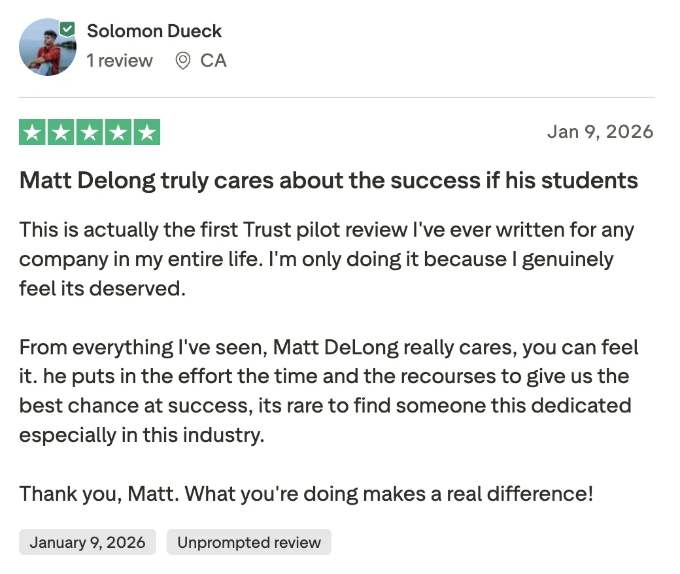Click the second green rating star
The width and height of the screenshot is (680, 574).
pyautogui.click(x=61, y=132)
